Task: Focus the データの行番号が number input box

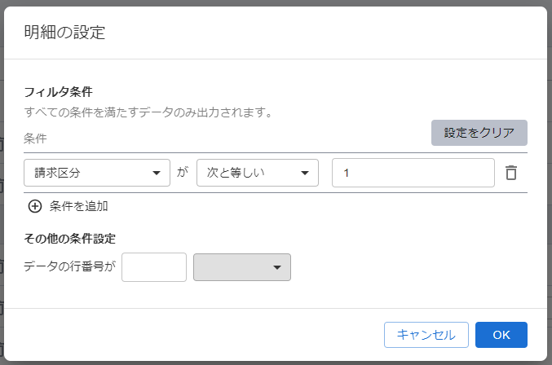Action: click(x=154, y=267)
